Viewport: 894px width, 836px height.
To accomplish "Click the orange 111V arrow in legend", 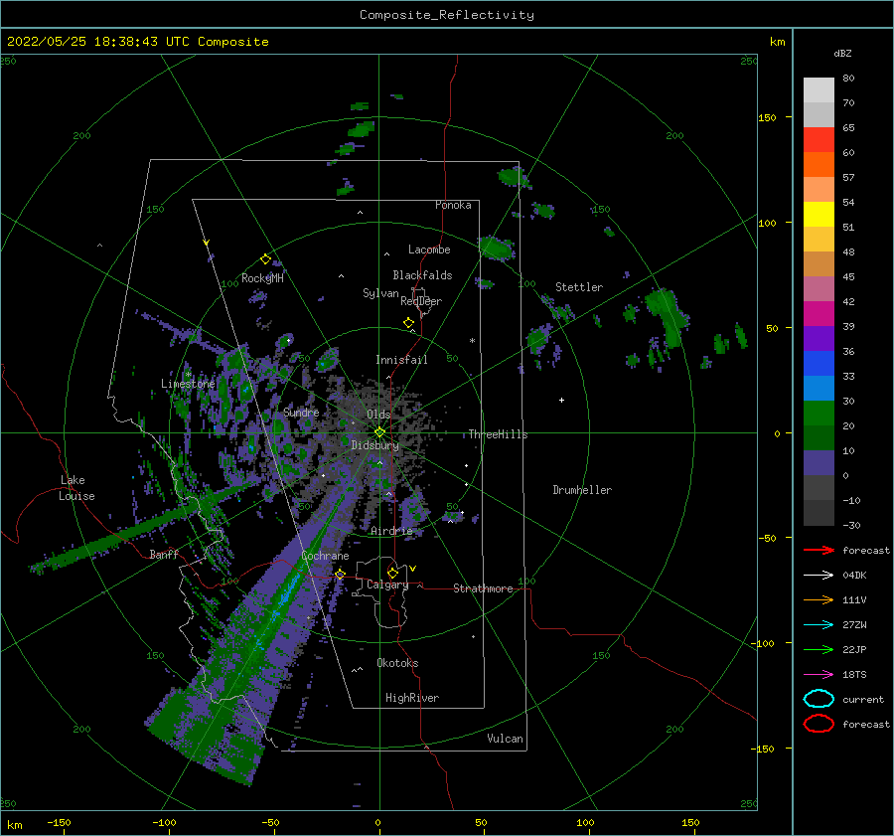I will click(x=819, y=599).
